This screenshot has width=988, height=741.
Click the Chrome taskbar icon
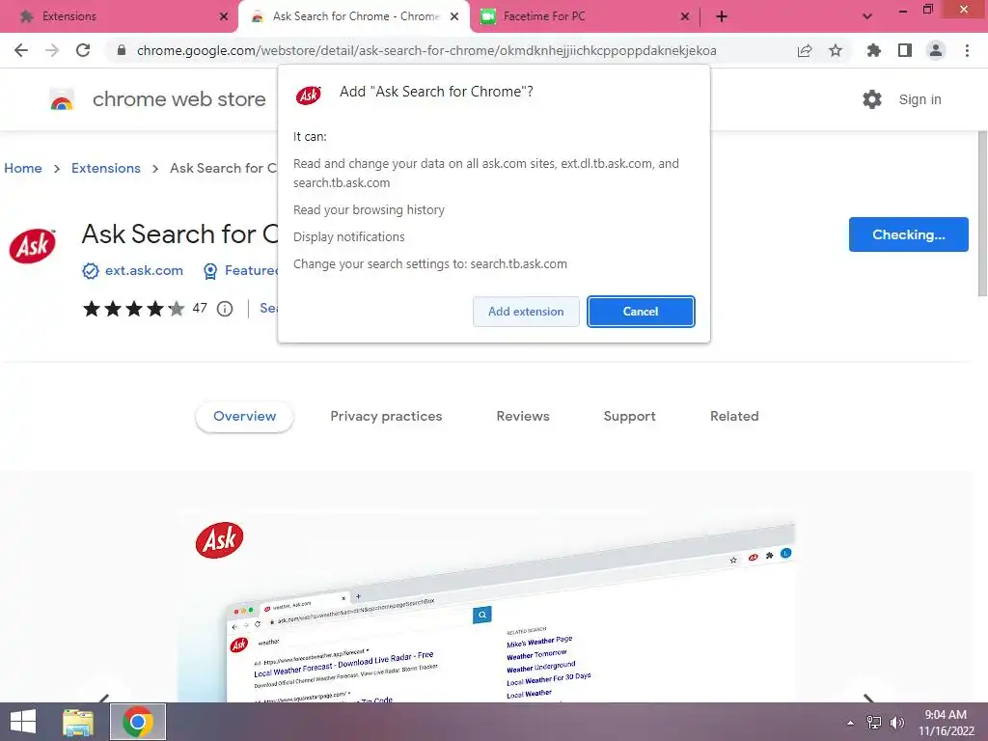coord(138,722)
